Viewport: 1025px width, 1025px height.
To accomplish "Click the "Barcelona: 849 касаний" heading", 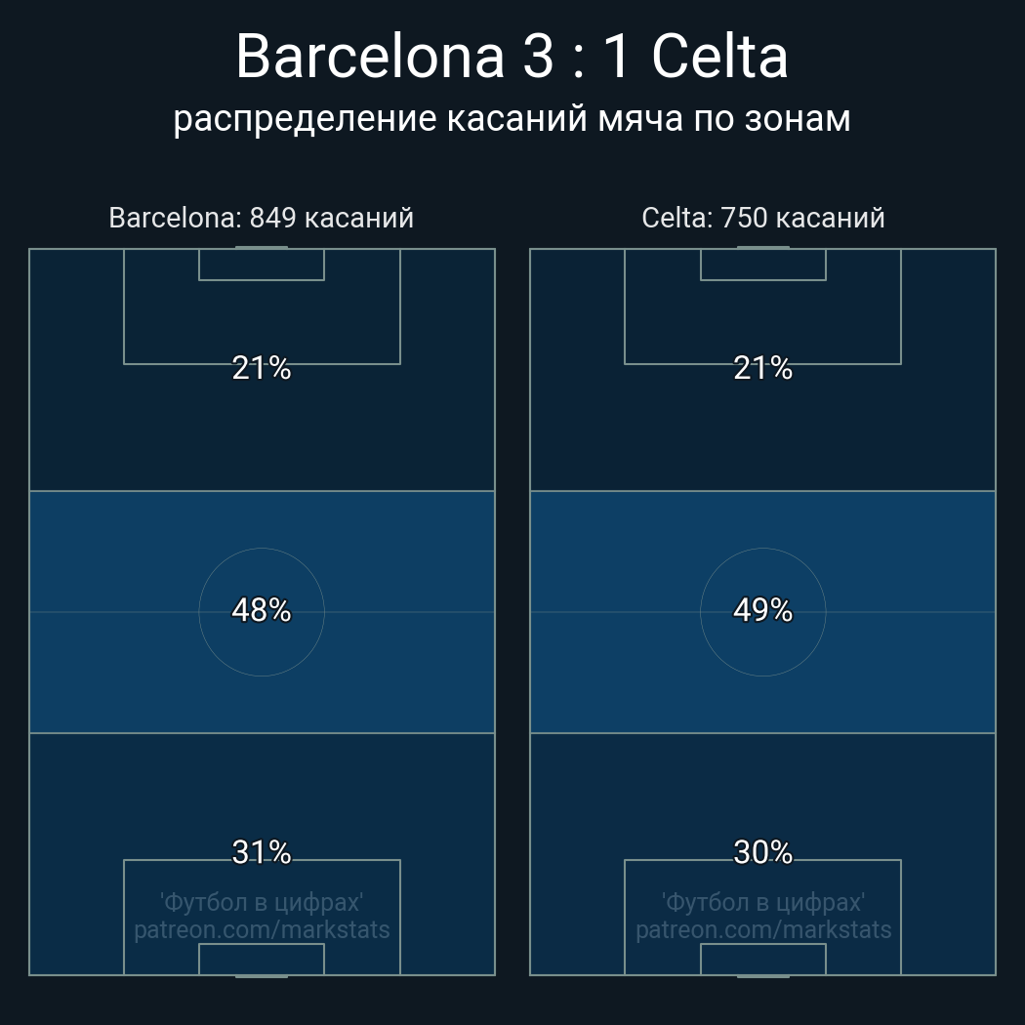I will coord(261,218).
